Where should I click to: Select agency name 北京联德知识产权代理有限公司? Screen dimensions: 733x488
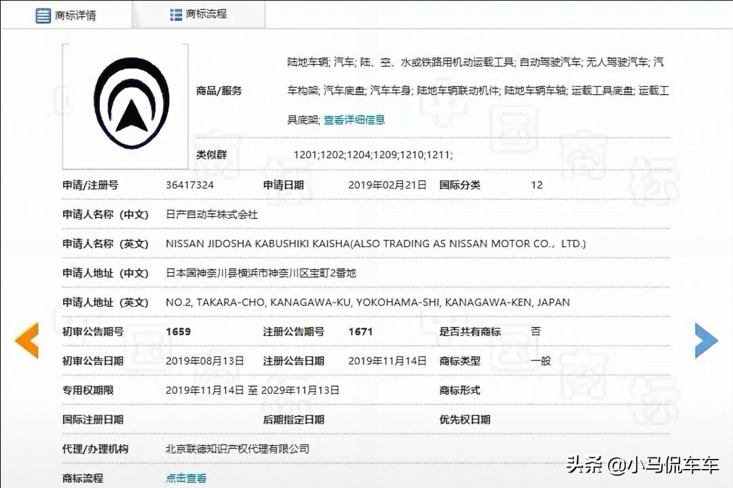238,449
